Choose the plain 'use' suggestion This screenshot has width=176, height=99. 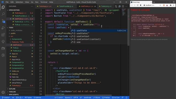(x=99, y=42)
